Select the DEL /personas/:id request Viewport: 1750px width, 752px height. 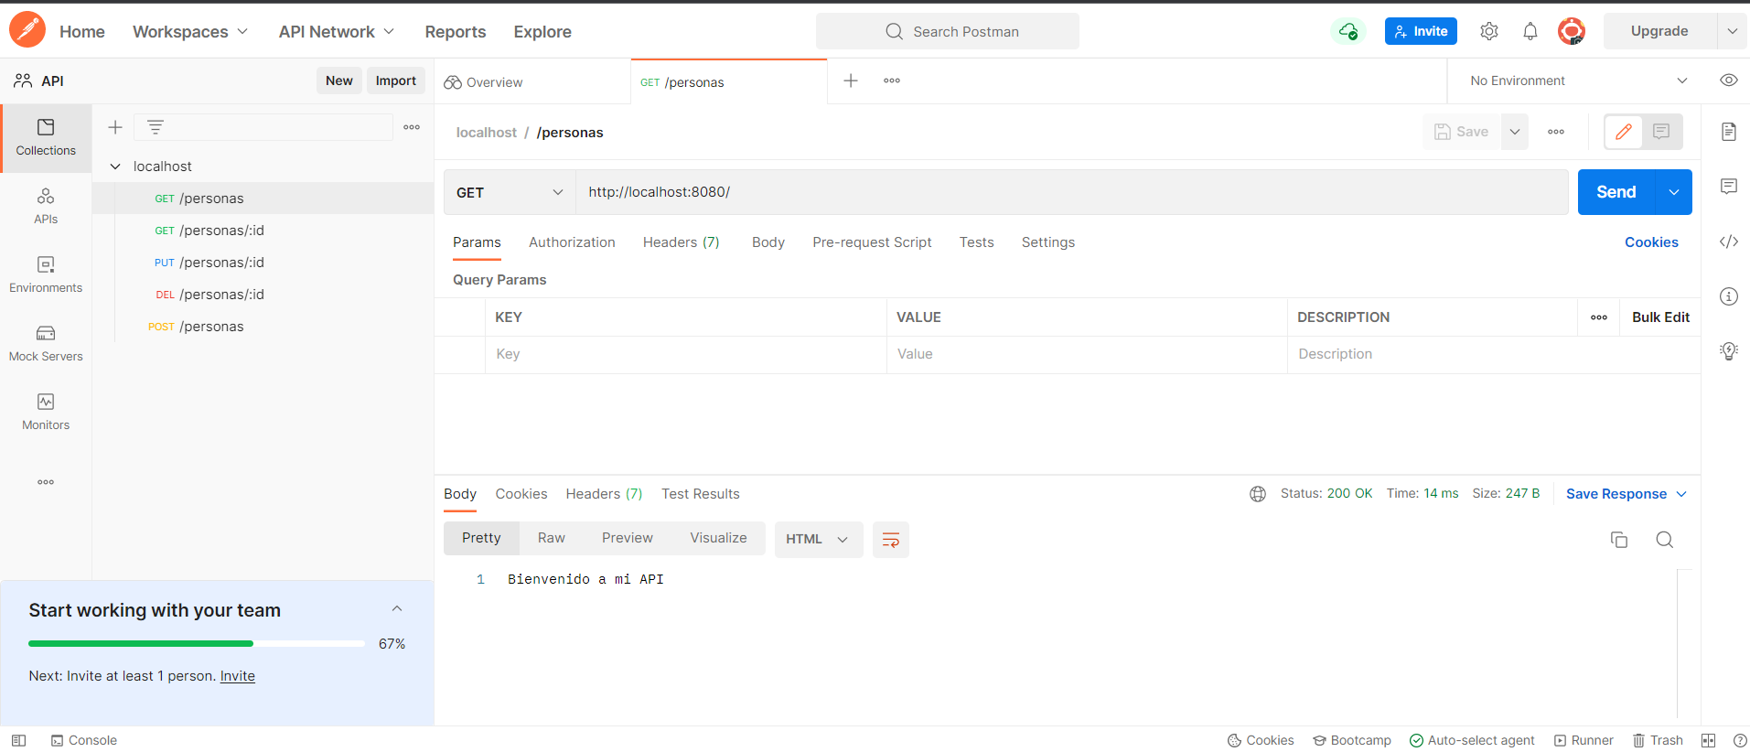[x=263, y=295]
